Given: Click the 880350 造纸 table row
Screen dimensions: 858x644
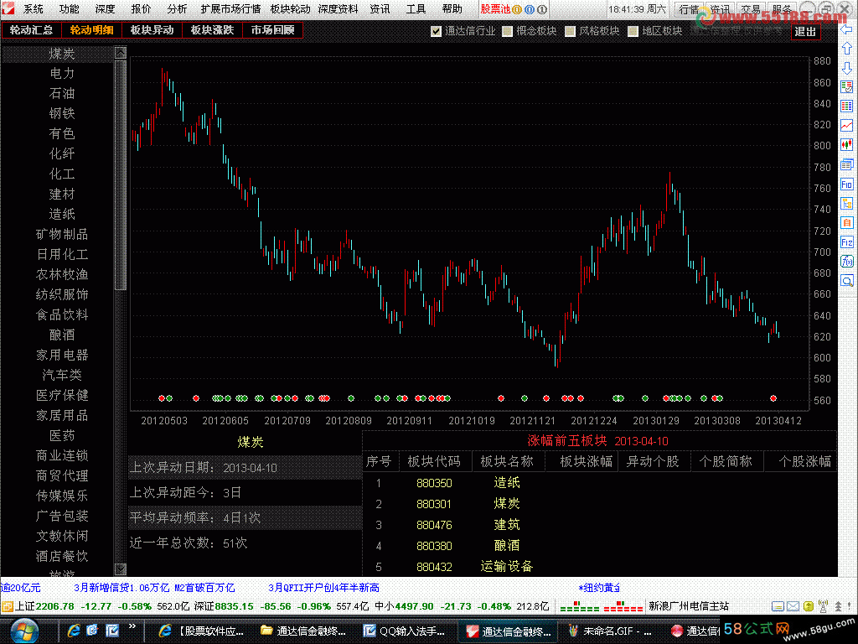Looking at the screenshot, I should pos(599,483).
